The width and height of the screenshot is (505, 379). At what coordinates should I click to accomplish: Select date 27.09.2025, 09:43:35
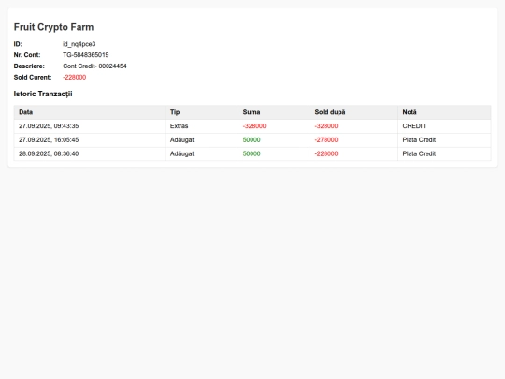(x=49, y=126)
